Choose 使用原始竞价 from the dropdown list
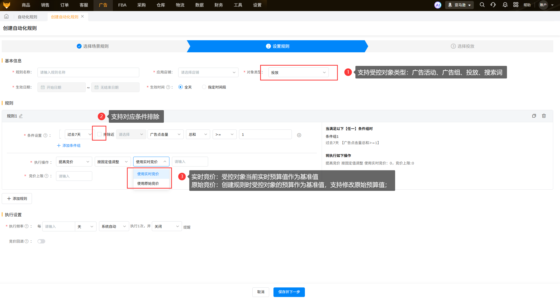560x300 pixels. click(x=148, y=184)
